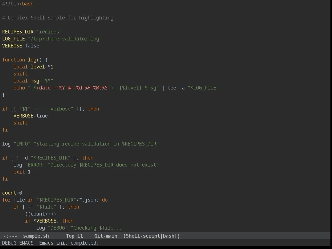Click the "/tmp/theme-validator.log" string

65,39
